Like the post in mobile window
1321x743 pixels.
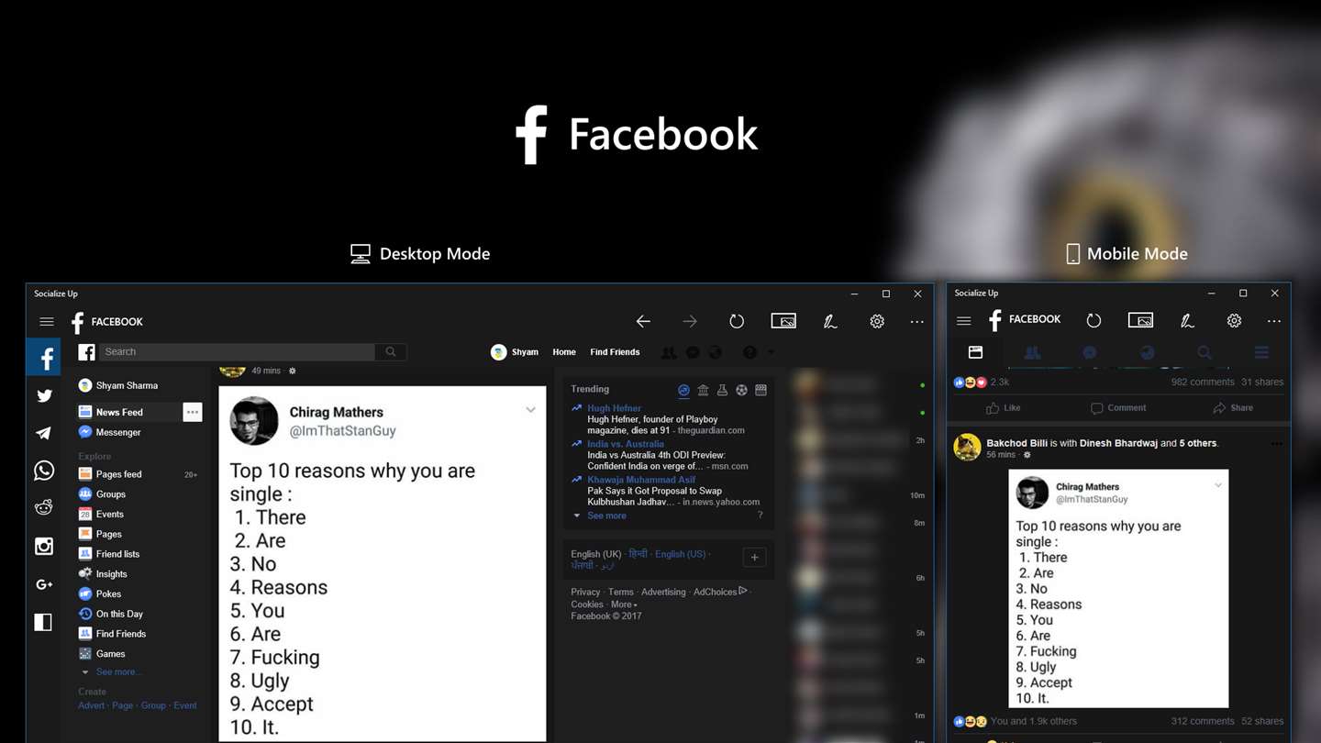coord(1003,408)
